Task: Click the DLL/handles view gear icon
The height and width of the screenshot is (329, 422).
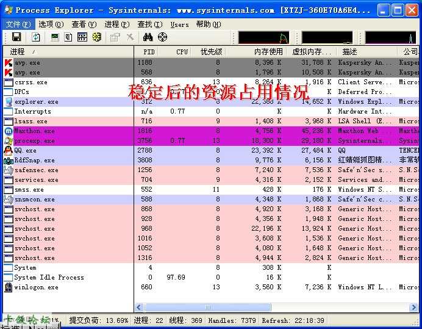Action: tap(97, 37)
